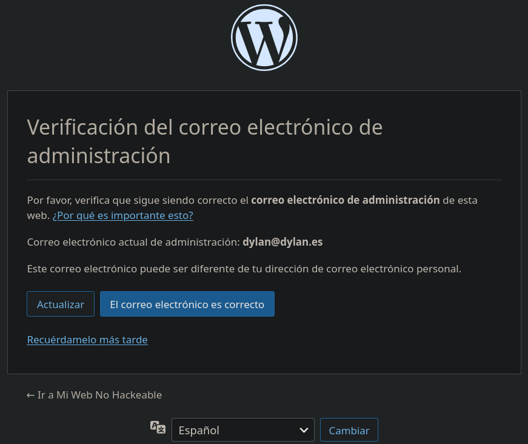This screenshot has width=528, height=444.
Task: Open the Español language dropdown
Action: point(243,430)
